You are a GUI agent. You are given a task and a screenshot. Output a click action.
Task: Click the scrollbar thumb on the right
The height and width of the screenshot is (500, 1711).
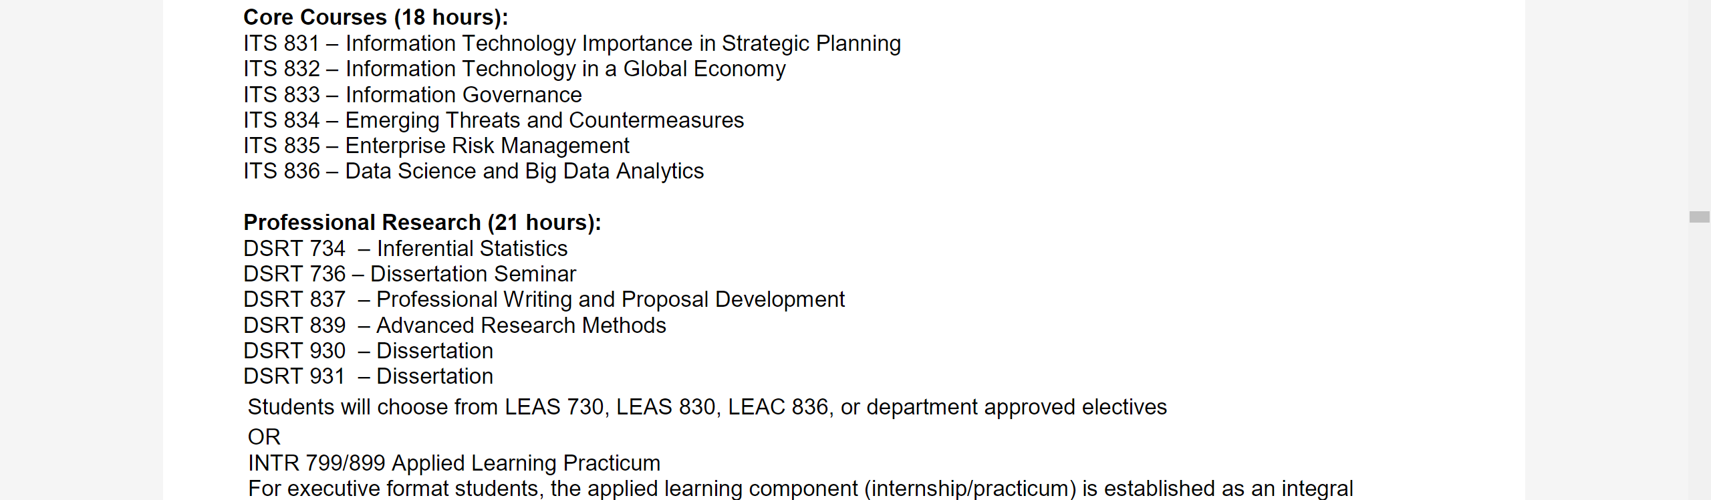click(x=1699, y=217)
